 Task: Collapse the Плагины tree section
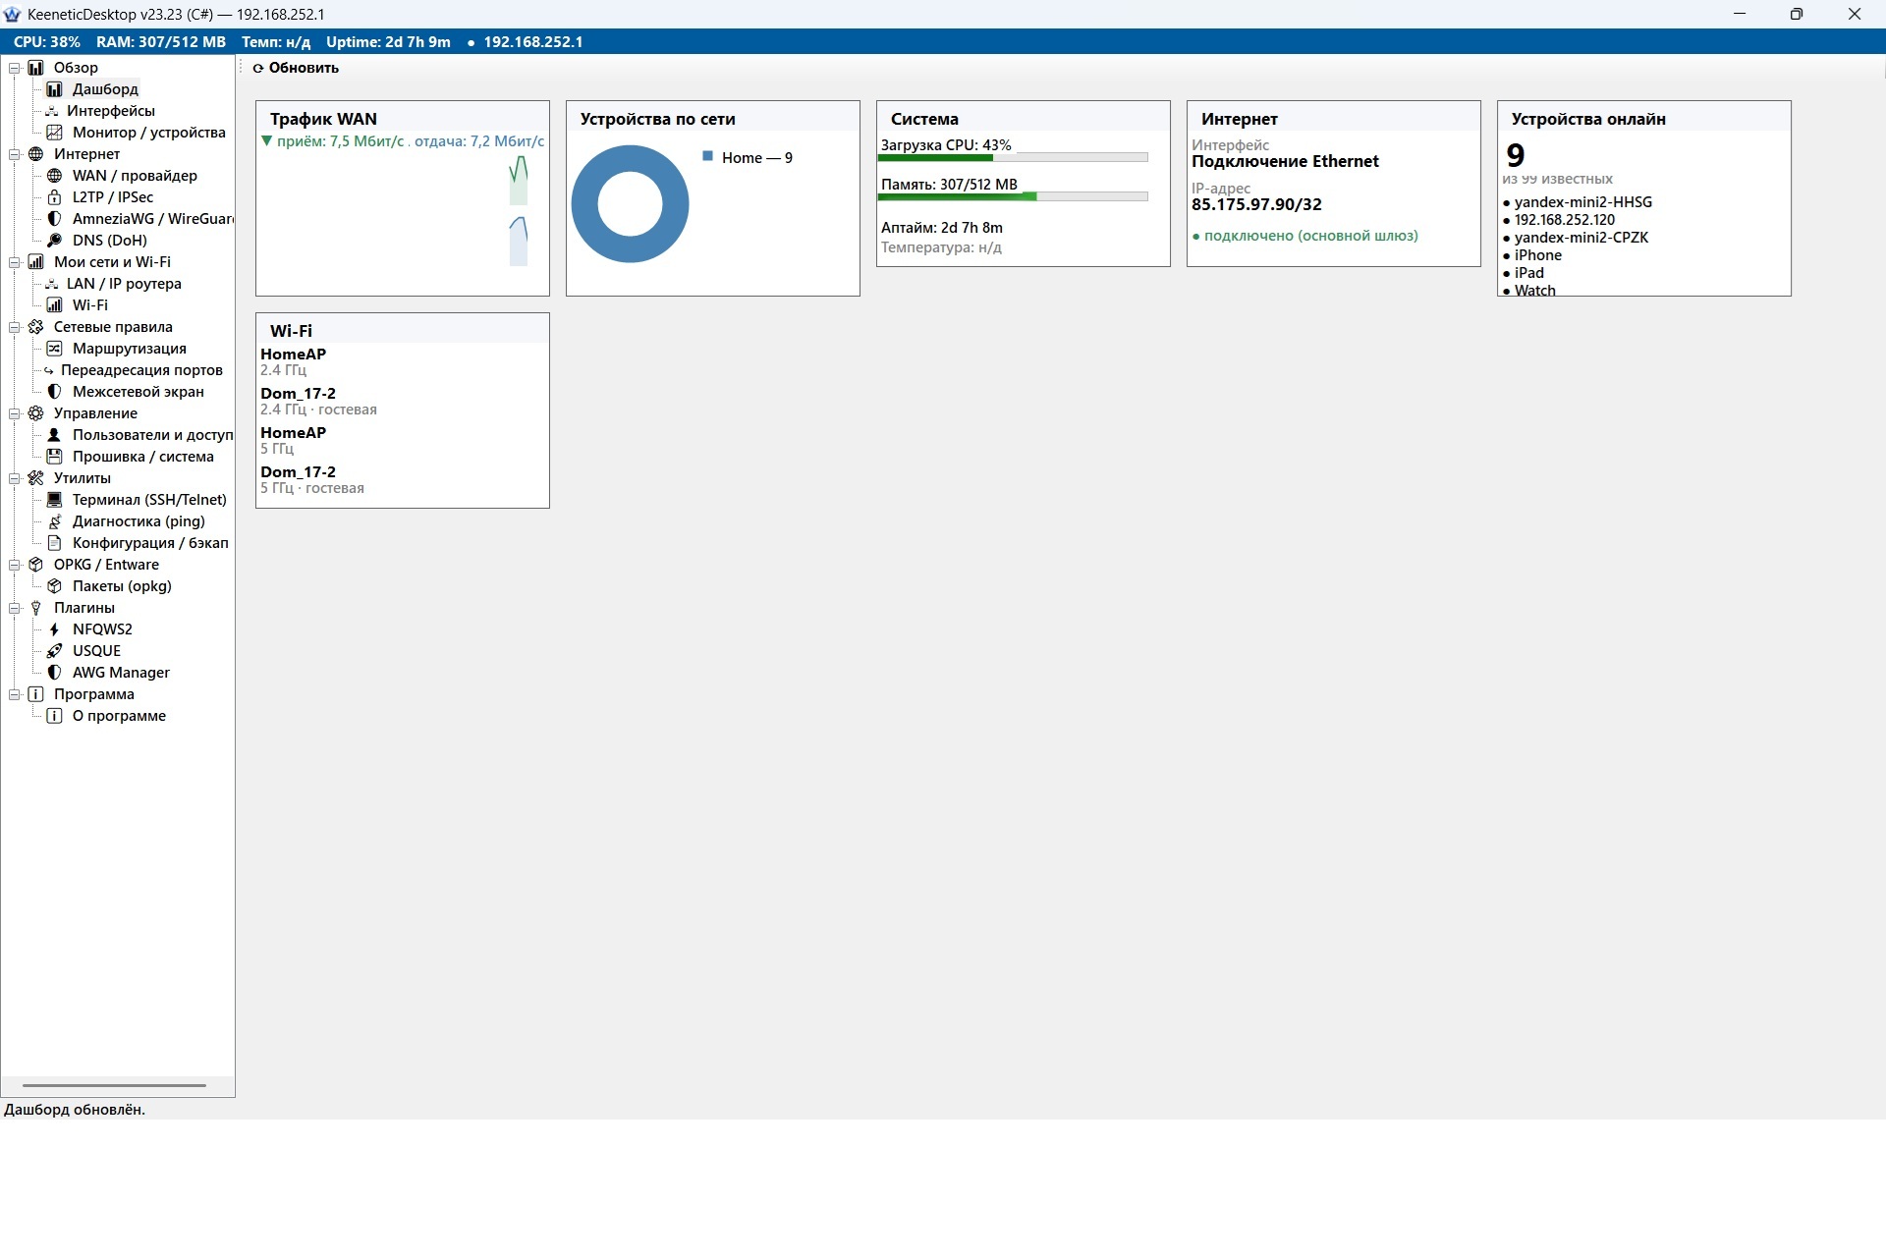(15, 608)
